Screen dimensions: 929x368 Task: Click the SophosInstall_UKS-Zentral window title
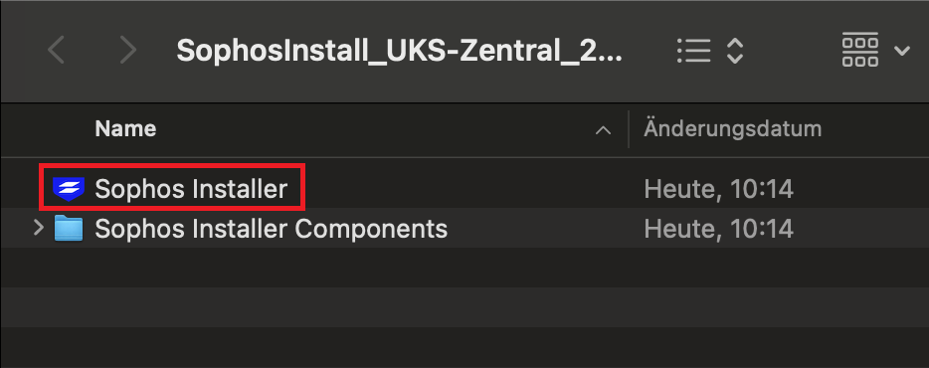(400, 52)
